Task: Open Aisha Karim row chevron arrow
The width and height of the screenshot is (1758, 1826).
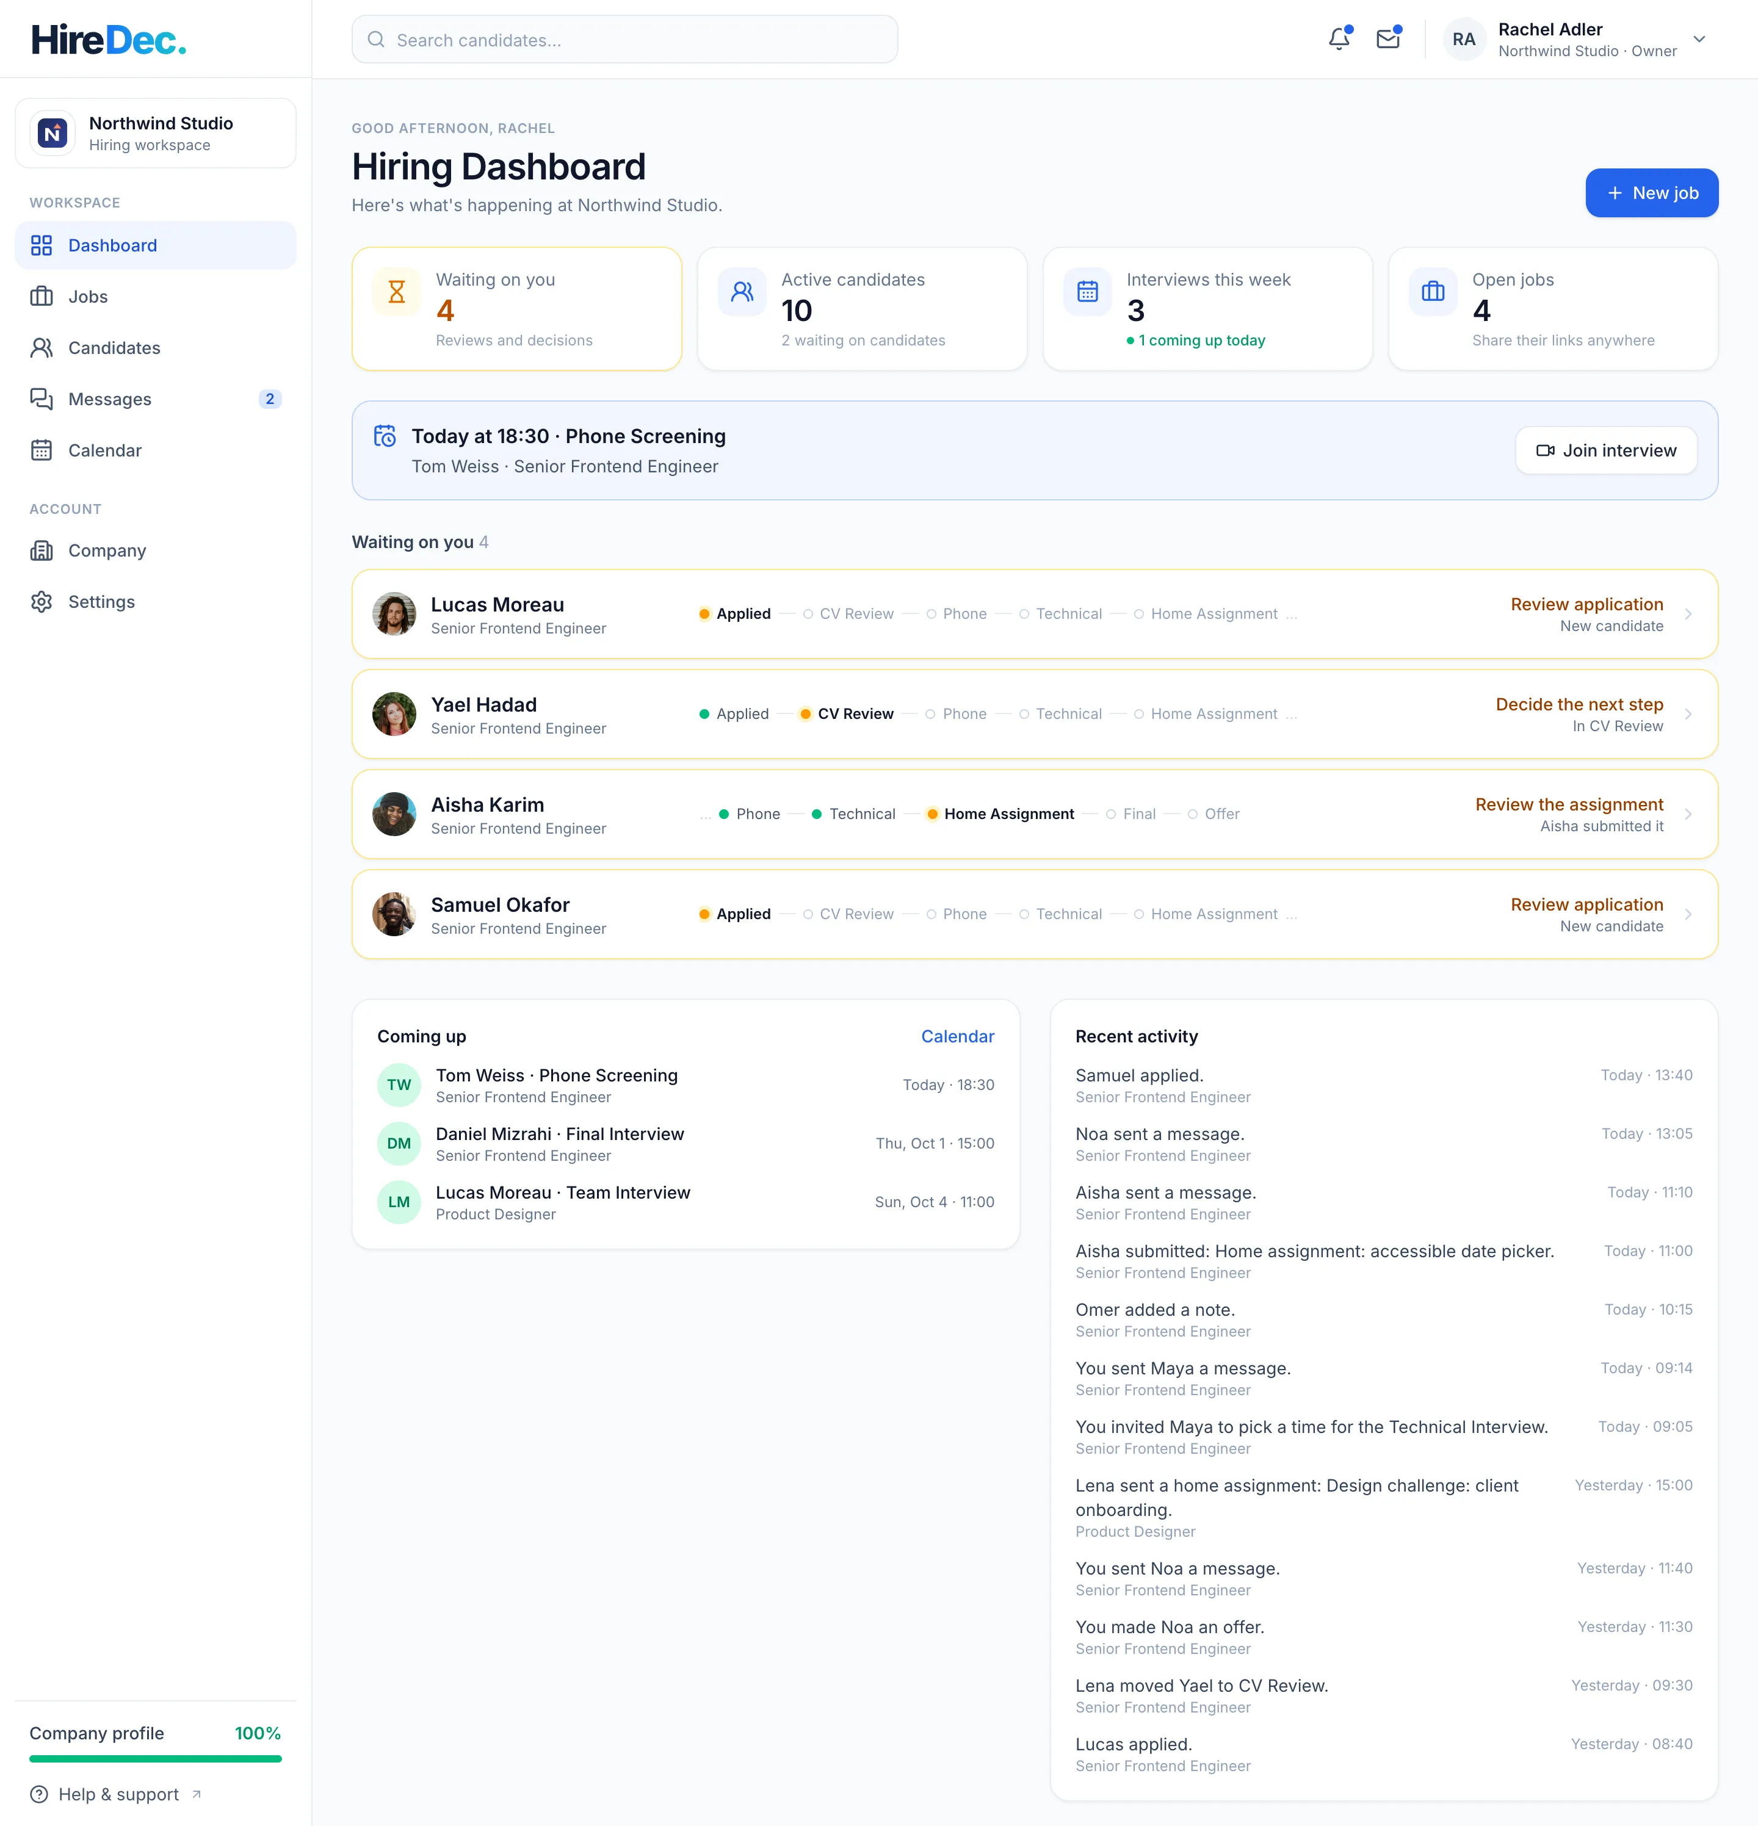Action: pos(1688,814)
